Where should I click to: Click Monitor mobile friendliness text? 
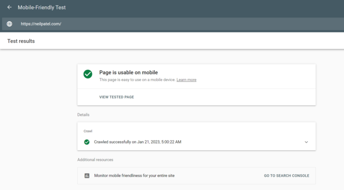click(x=134, y=176)
